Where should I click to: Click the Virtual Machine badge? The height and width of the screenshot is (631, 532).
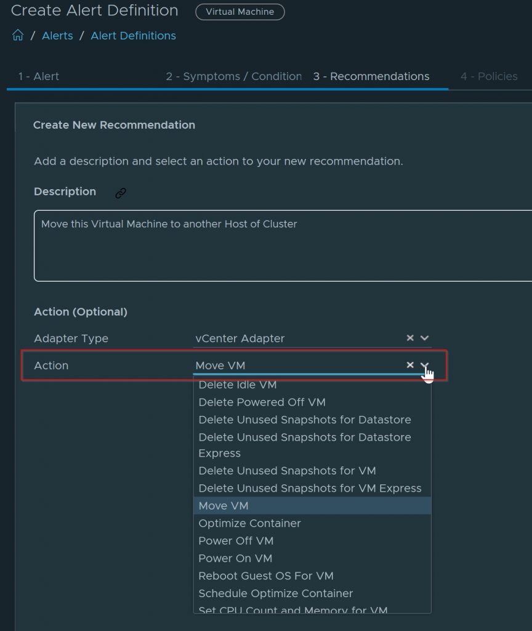coord(240,12)
